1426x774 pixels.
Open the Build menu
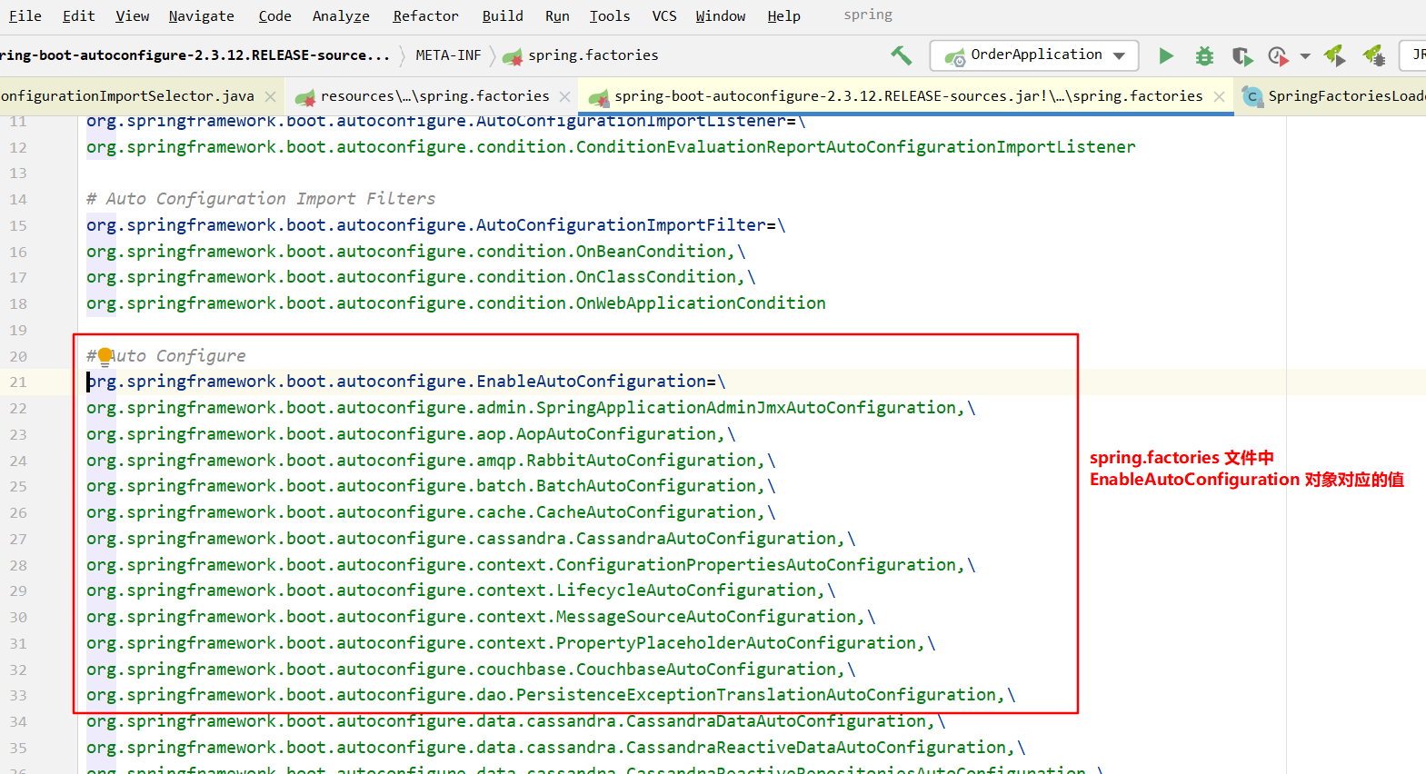[503, 15]
